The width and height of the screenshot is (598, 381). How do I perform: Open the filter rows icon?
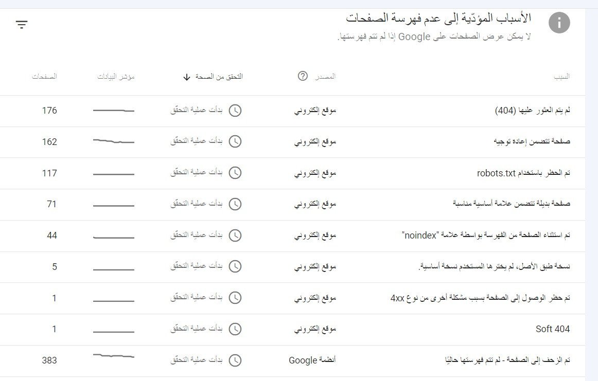tap(22, 24)
